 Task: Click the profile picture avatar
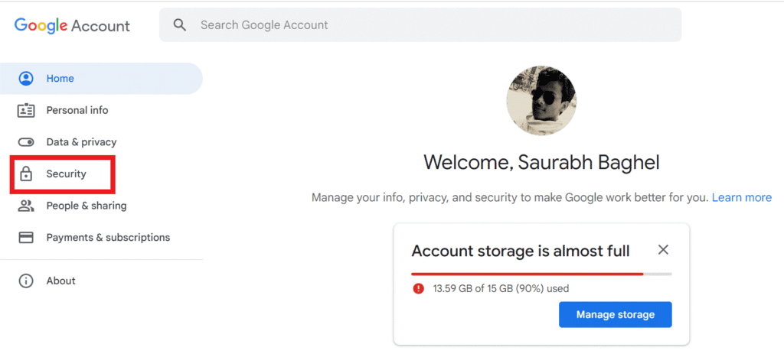[x=541, y=100]
